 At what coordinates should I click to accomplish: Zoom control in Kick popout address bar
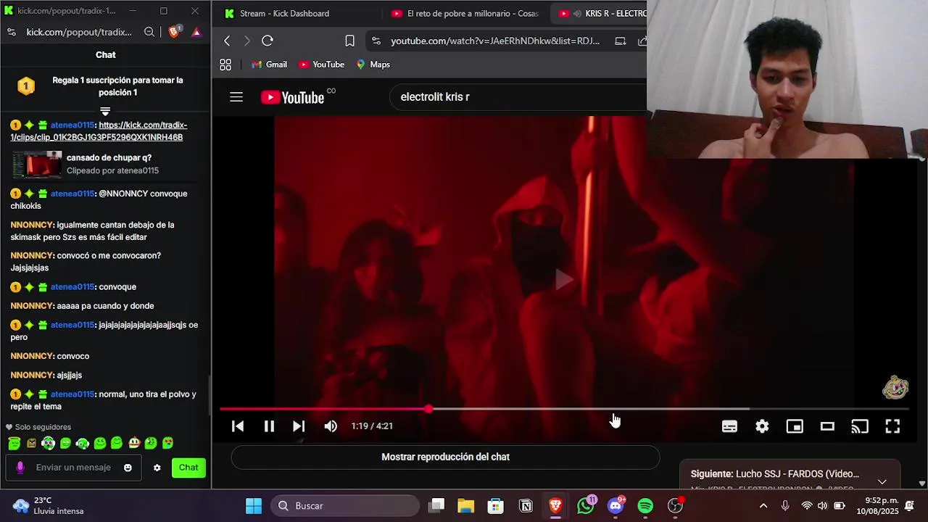(149, 32)
